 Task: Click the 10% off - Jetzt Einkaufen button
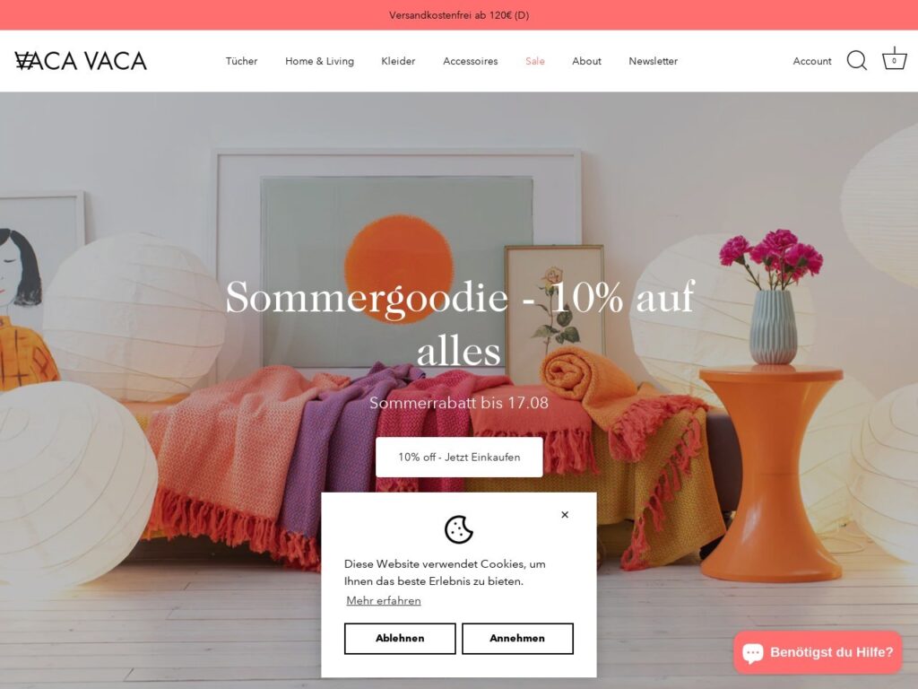point(459,457)
